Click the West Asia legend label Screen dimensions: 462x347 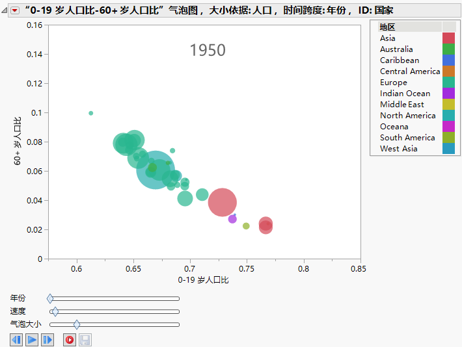(399, 149)
